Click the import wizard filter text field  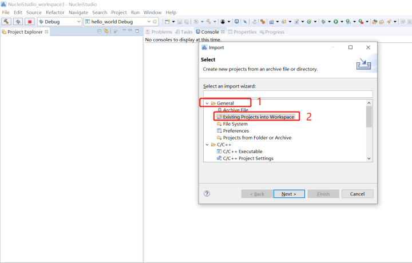coord(287,94)
